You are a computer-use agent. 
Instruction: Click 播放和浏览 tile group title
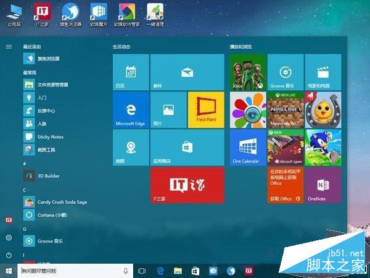[241, 46]
